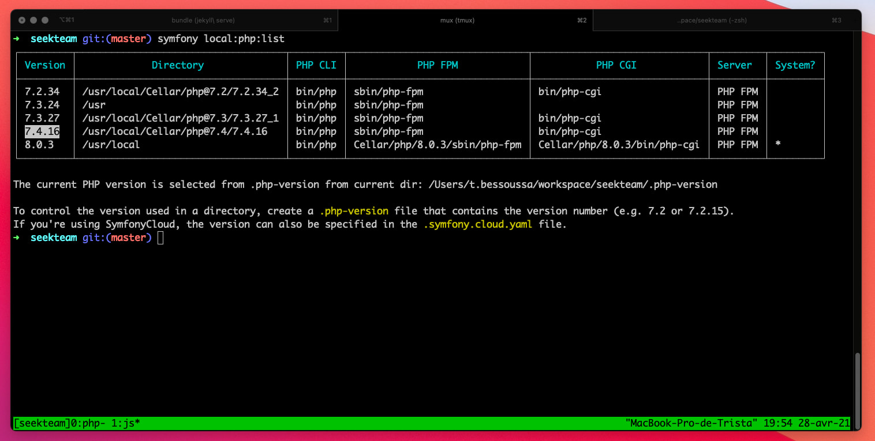
Task: Click the Version column header
Action: coord(45,65)
